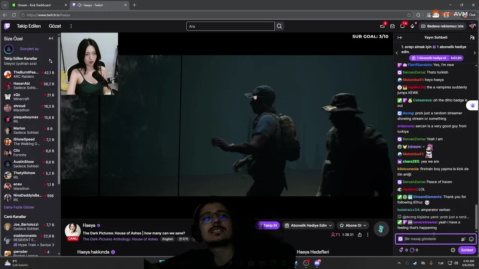Open chat settings gear icon
The width and height of the screenshot is (479, 269).
click(453, 250)
